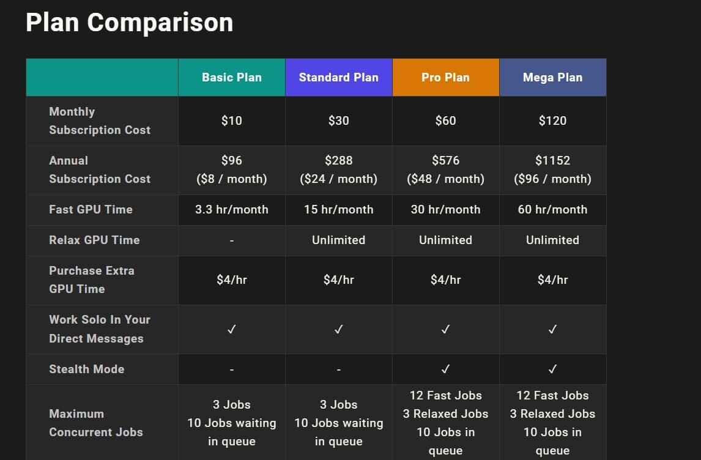
Task: Click the Basic Plan column header
Action: (x=232, y=78)
